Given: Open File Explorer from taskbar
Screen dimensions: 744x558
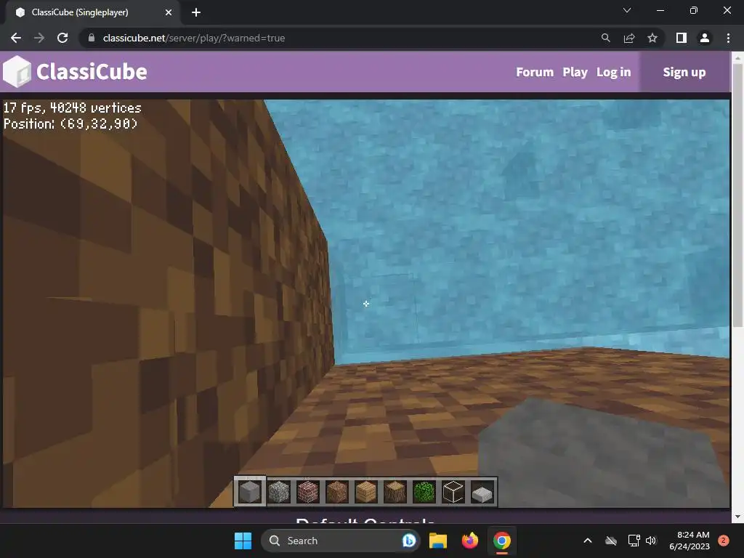Looking at the screenshot, I should (438, 541).
